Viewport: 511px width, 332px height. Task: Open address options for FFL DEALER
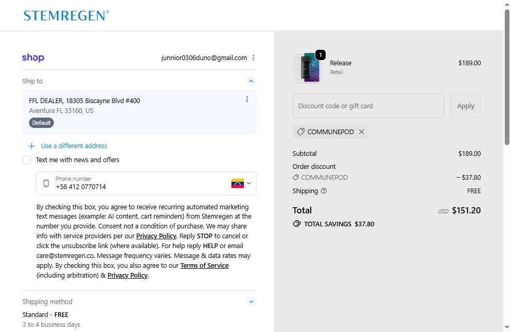pyautogui.click(x=247, y=99)
